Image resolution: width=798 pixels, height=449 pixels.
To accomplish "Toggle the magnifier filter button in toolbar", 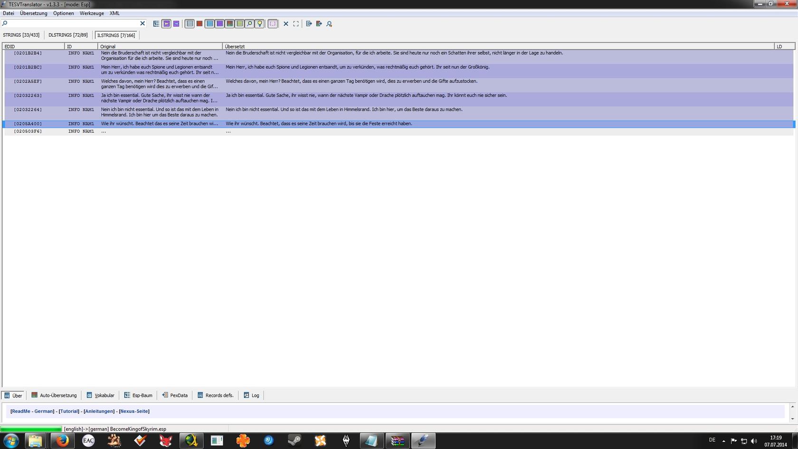I will click(x=249, y=24).
